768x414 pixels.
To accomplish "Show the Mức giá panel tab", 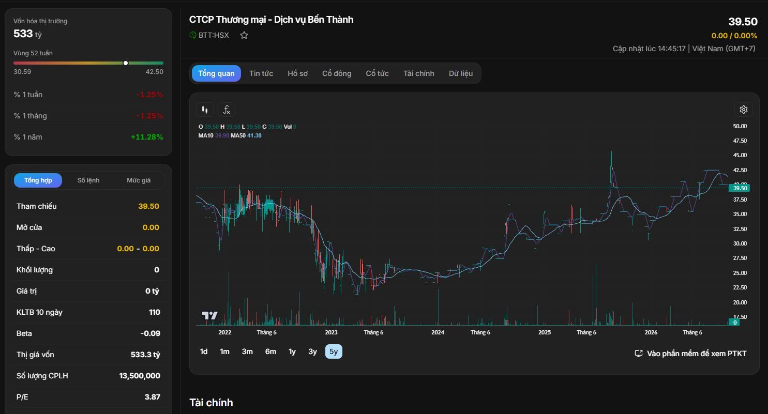I will 139,180.
